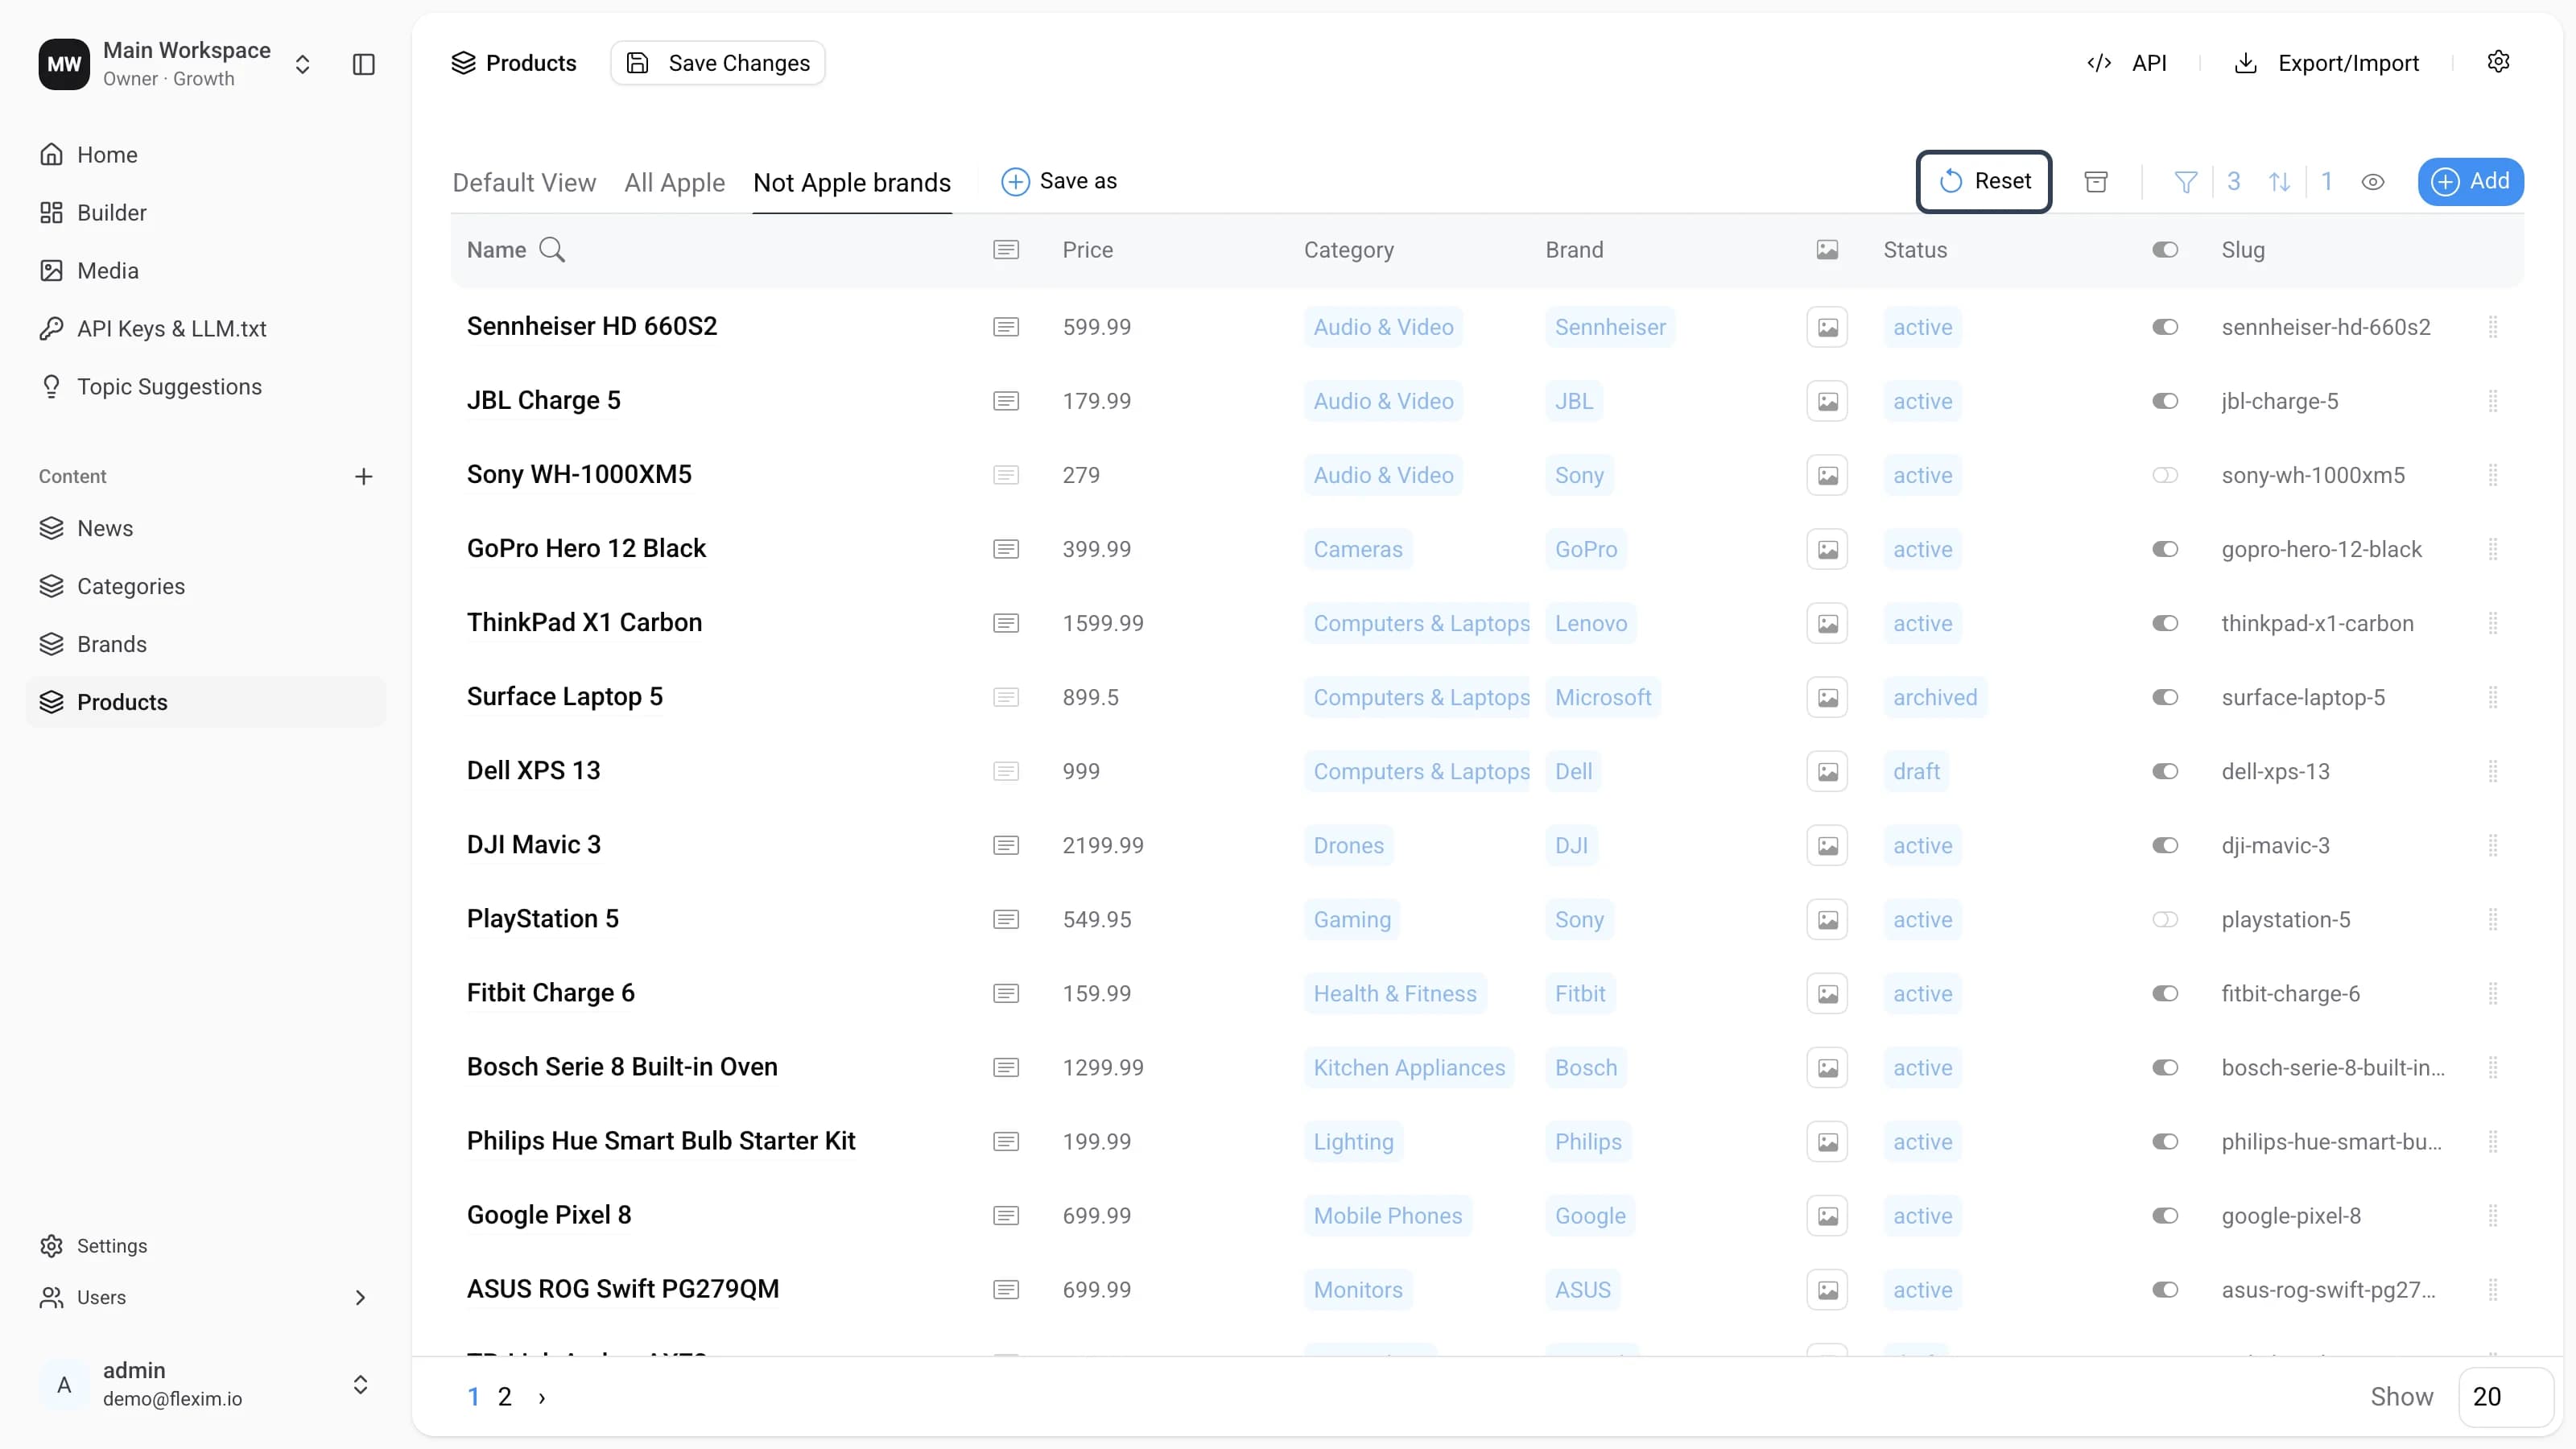Open description icon for ASUS ROG Swift PG279QM
The width and height of the screenshot is (2576, 1449).
tap(1006, 1289)
